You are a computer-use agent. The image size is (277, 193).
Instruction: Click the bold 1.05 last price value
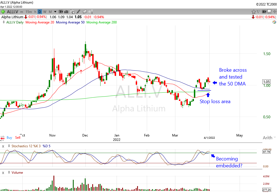tap(78, 17)
